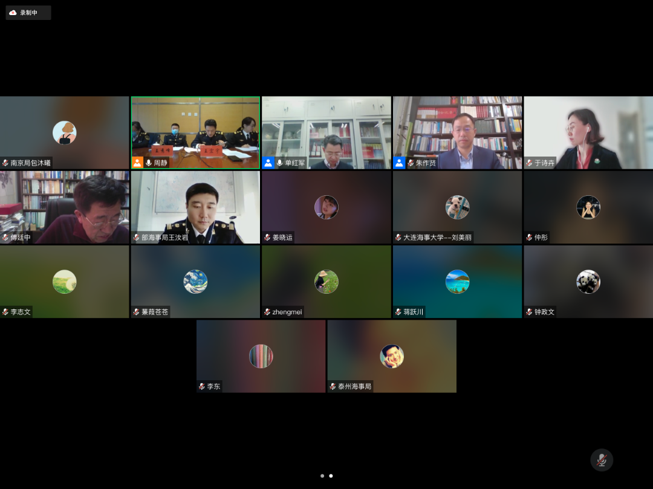Viewport: 653px width, 489px height.
Task: Click the blue person icon beside 朱作贤
Action: pos(399,163)
